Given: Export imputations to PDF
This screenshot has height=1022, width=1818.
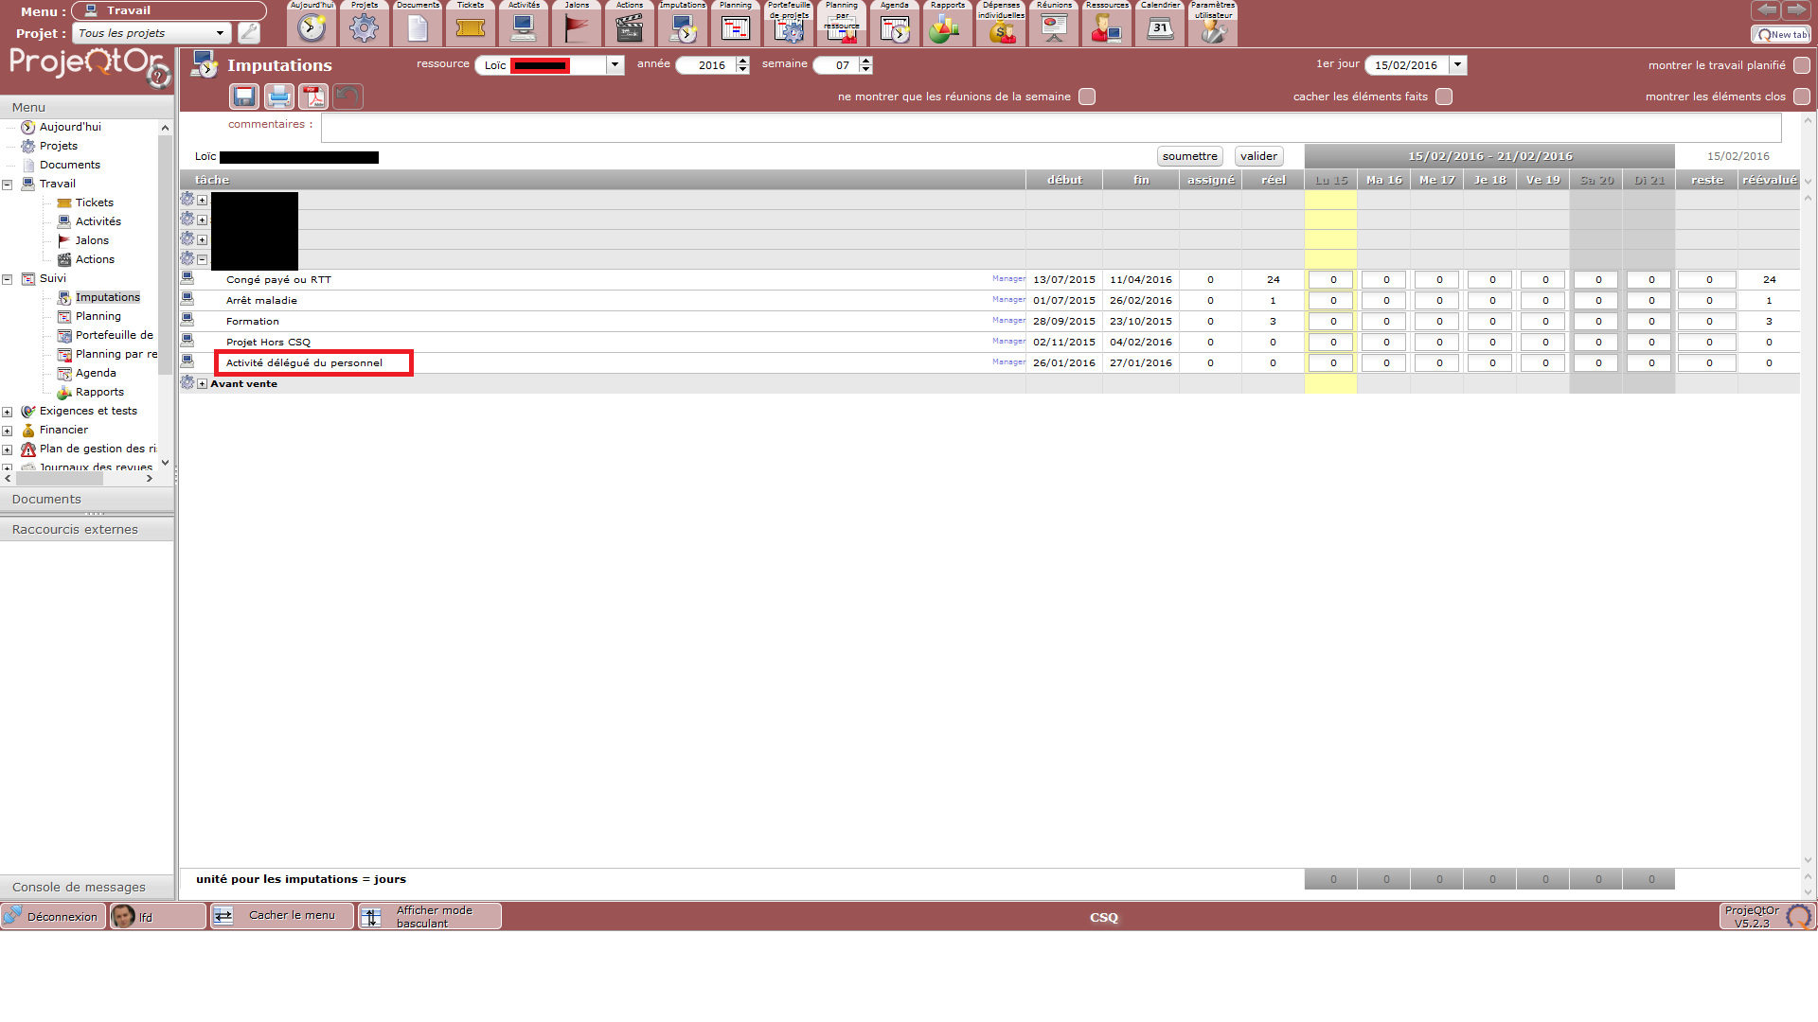Looking at the screenshot, I should pos(313,97).
